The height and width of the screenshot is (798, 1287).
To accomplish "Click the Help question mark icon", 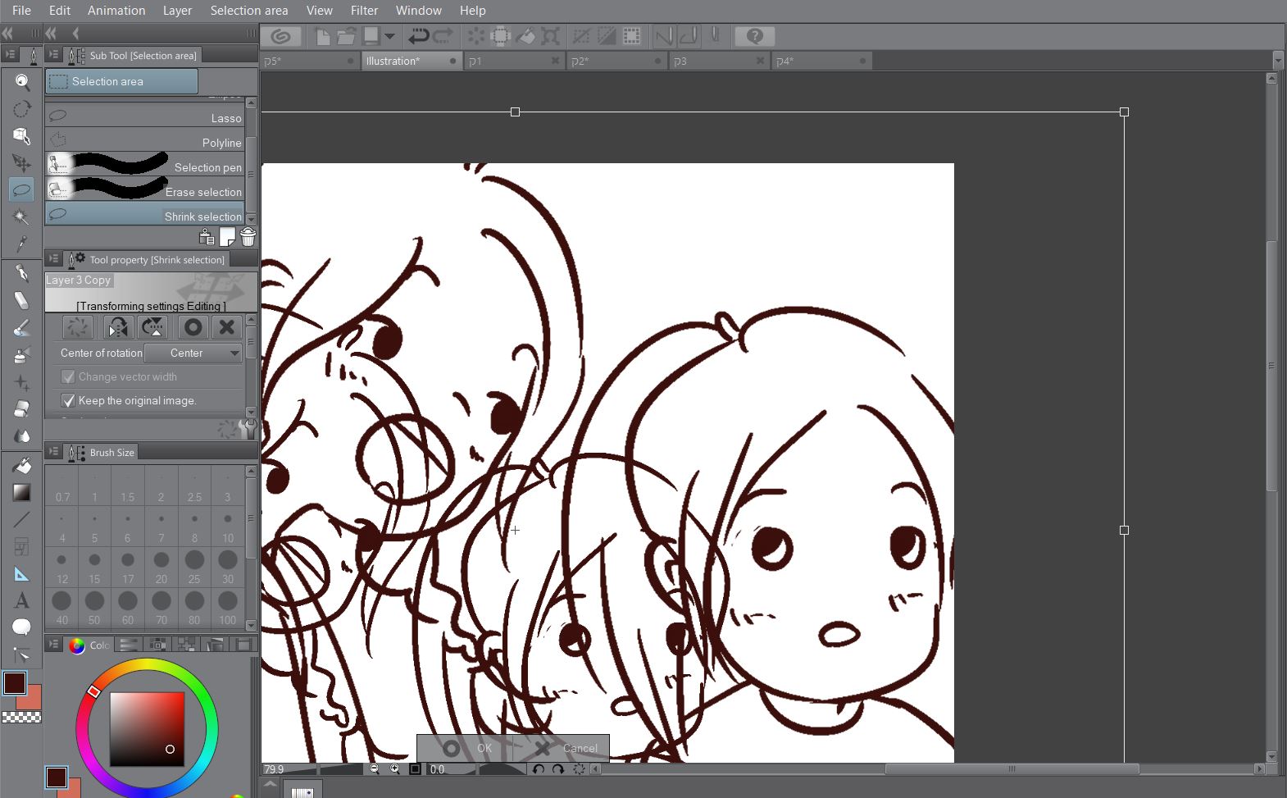I will tap(755, 36).
